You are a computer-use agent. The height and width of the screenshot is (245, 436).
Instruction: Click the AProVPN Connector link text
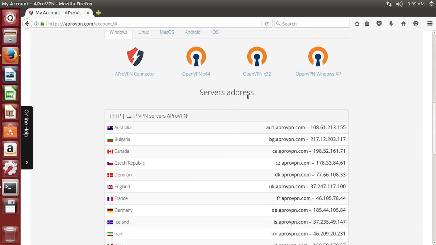click(135, 74)
